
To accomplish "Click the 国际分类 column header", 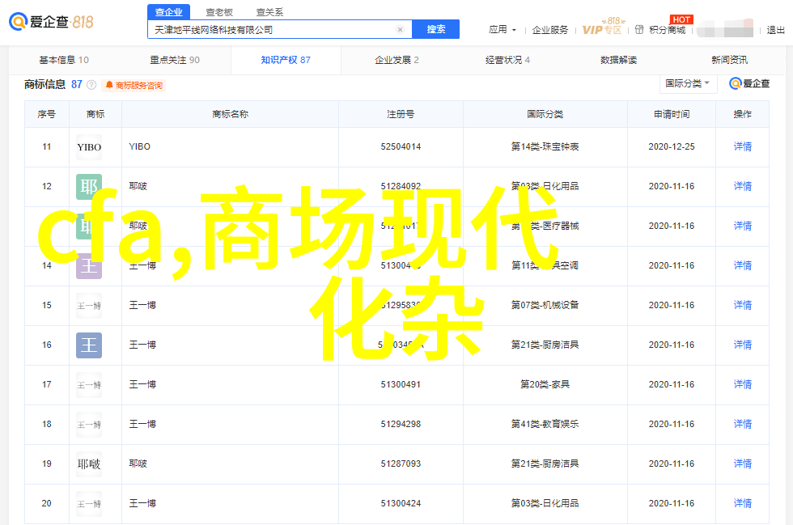I will 545,114.
